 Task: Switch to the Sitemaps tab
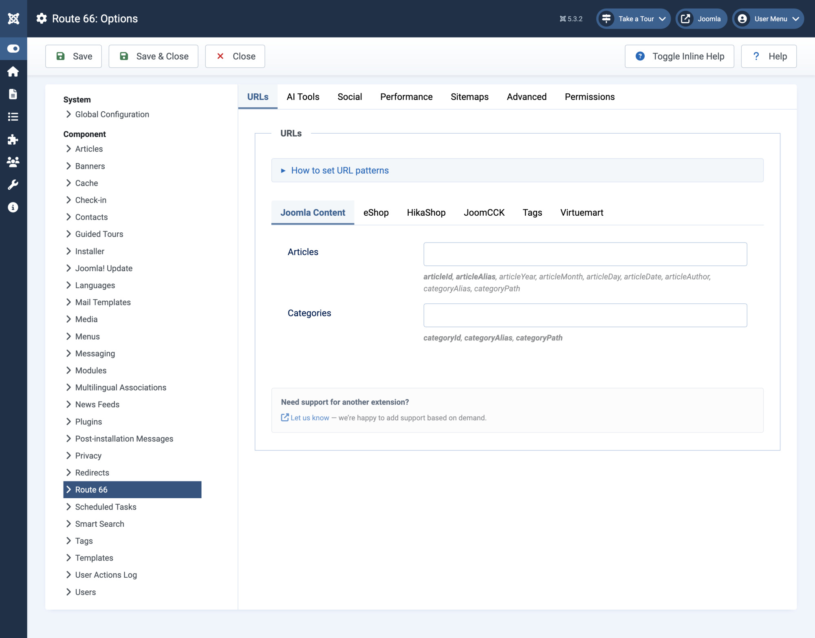point(469,97)
